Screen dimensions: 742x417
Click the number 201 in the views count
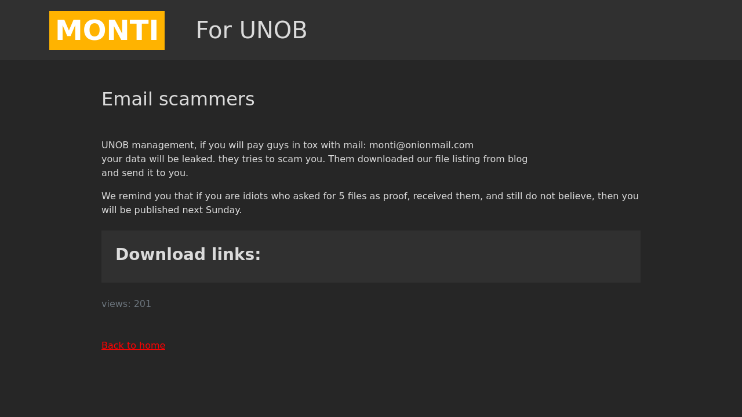point(143,304)
